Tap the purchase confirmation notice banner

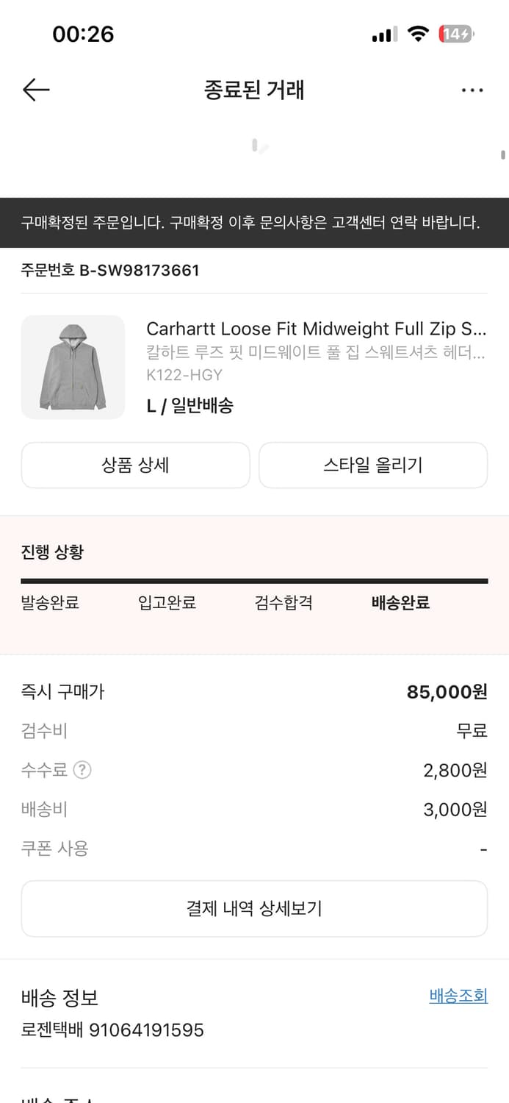(254, 222)
